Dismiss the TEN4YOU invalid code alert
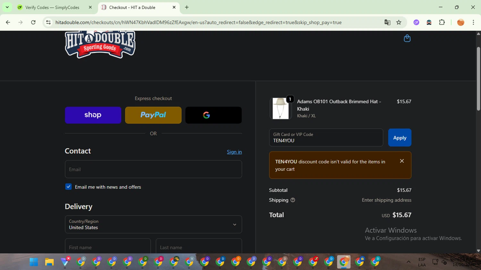Screen dimensions: 481x270 coord(402,161)
